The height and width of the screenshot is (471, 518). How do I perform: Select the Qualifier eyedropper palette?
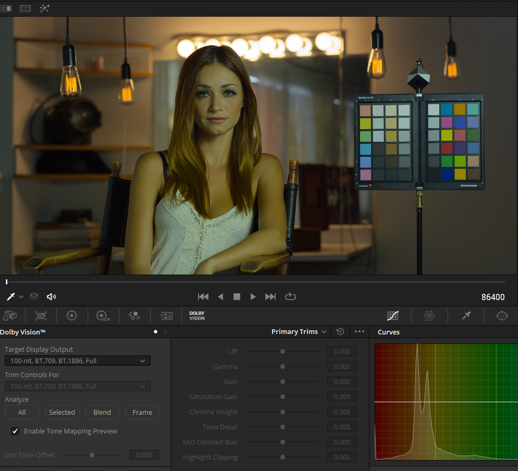tap(466, 316)
